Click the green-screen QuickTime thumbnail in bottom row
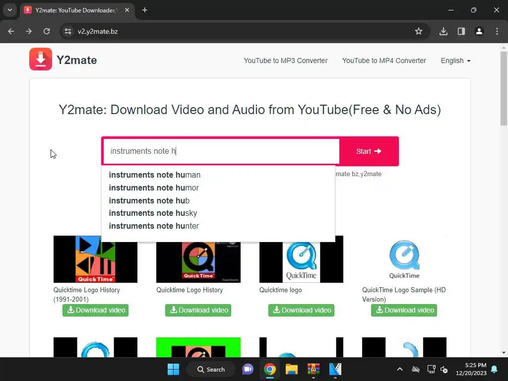 coord(198,347)
